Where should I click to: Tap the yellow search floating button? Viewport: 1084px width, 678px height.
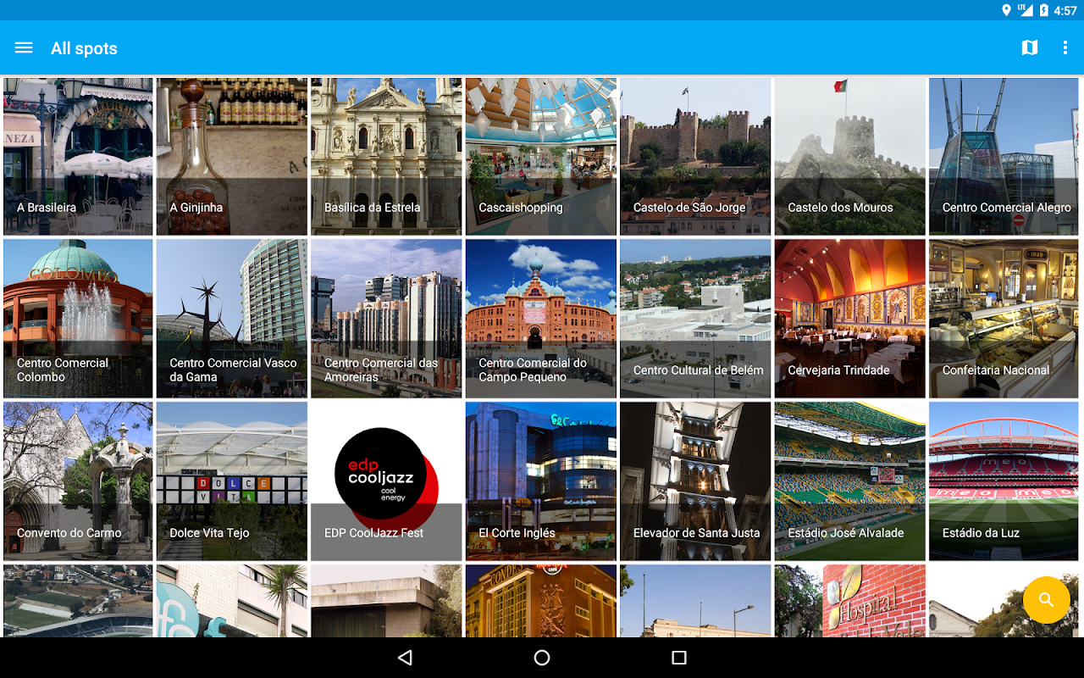(x=1047, y=600)
